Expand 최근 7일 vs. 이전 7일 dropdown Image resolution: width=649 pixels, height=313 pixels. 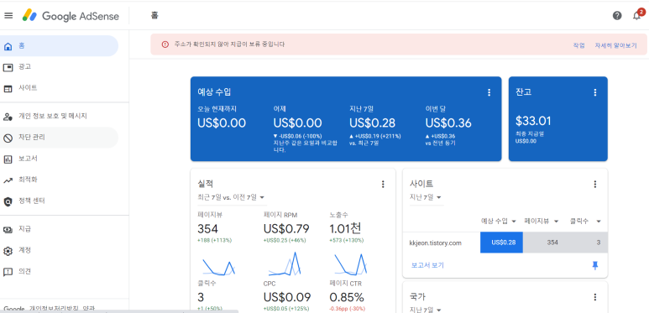pos(232,197)
